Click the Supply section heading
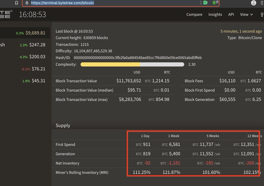 (x=63, y=126)
